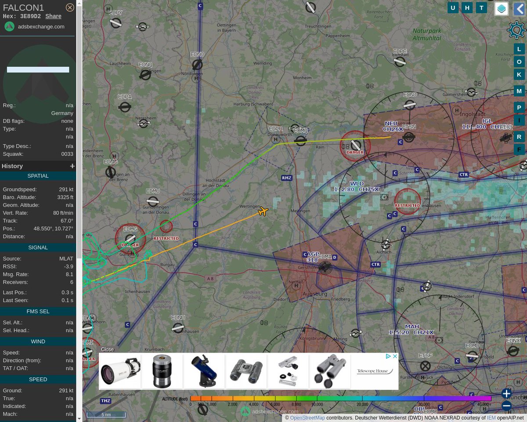Toggle the L map overlay
The image size is (527, 422).
(519, 49)
